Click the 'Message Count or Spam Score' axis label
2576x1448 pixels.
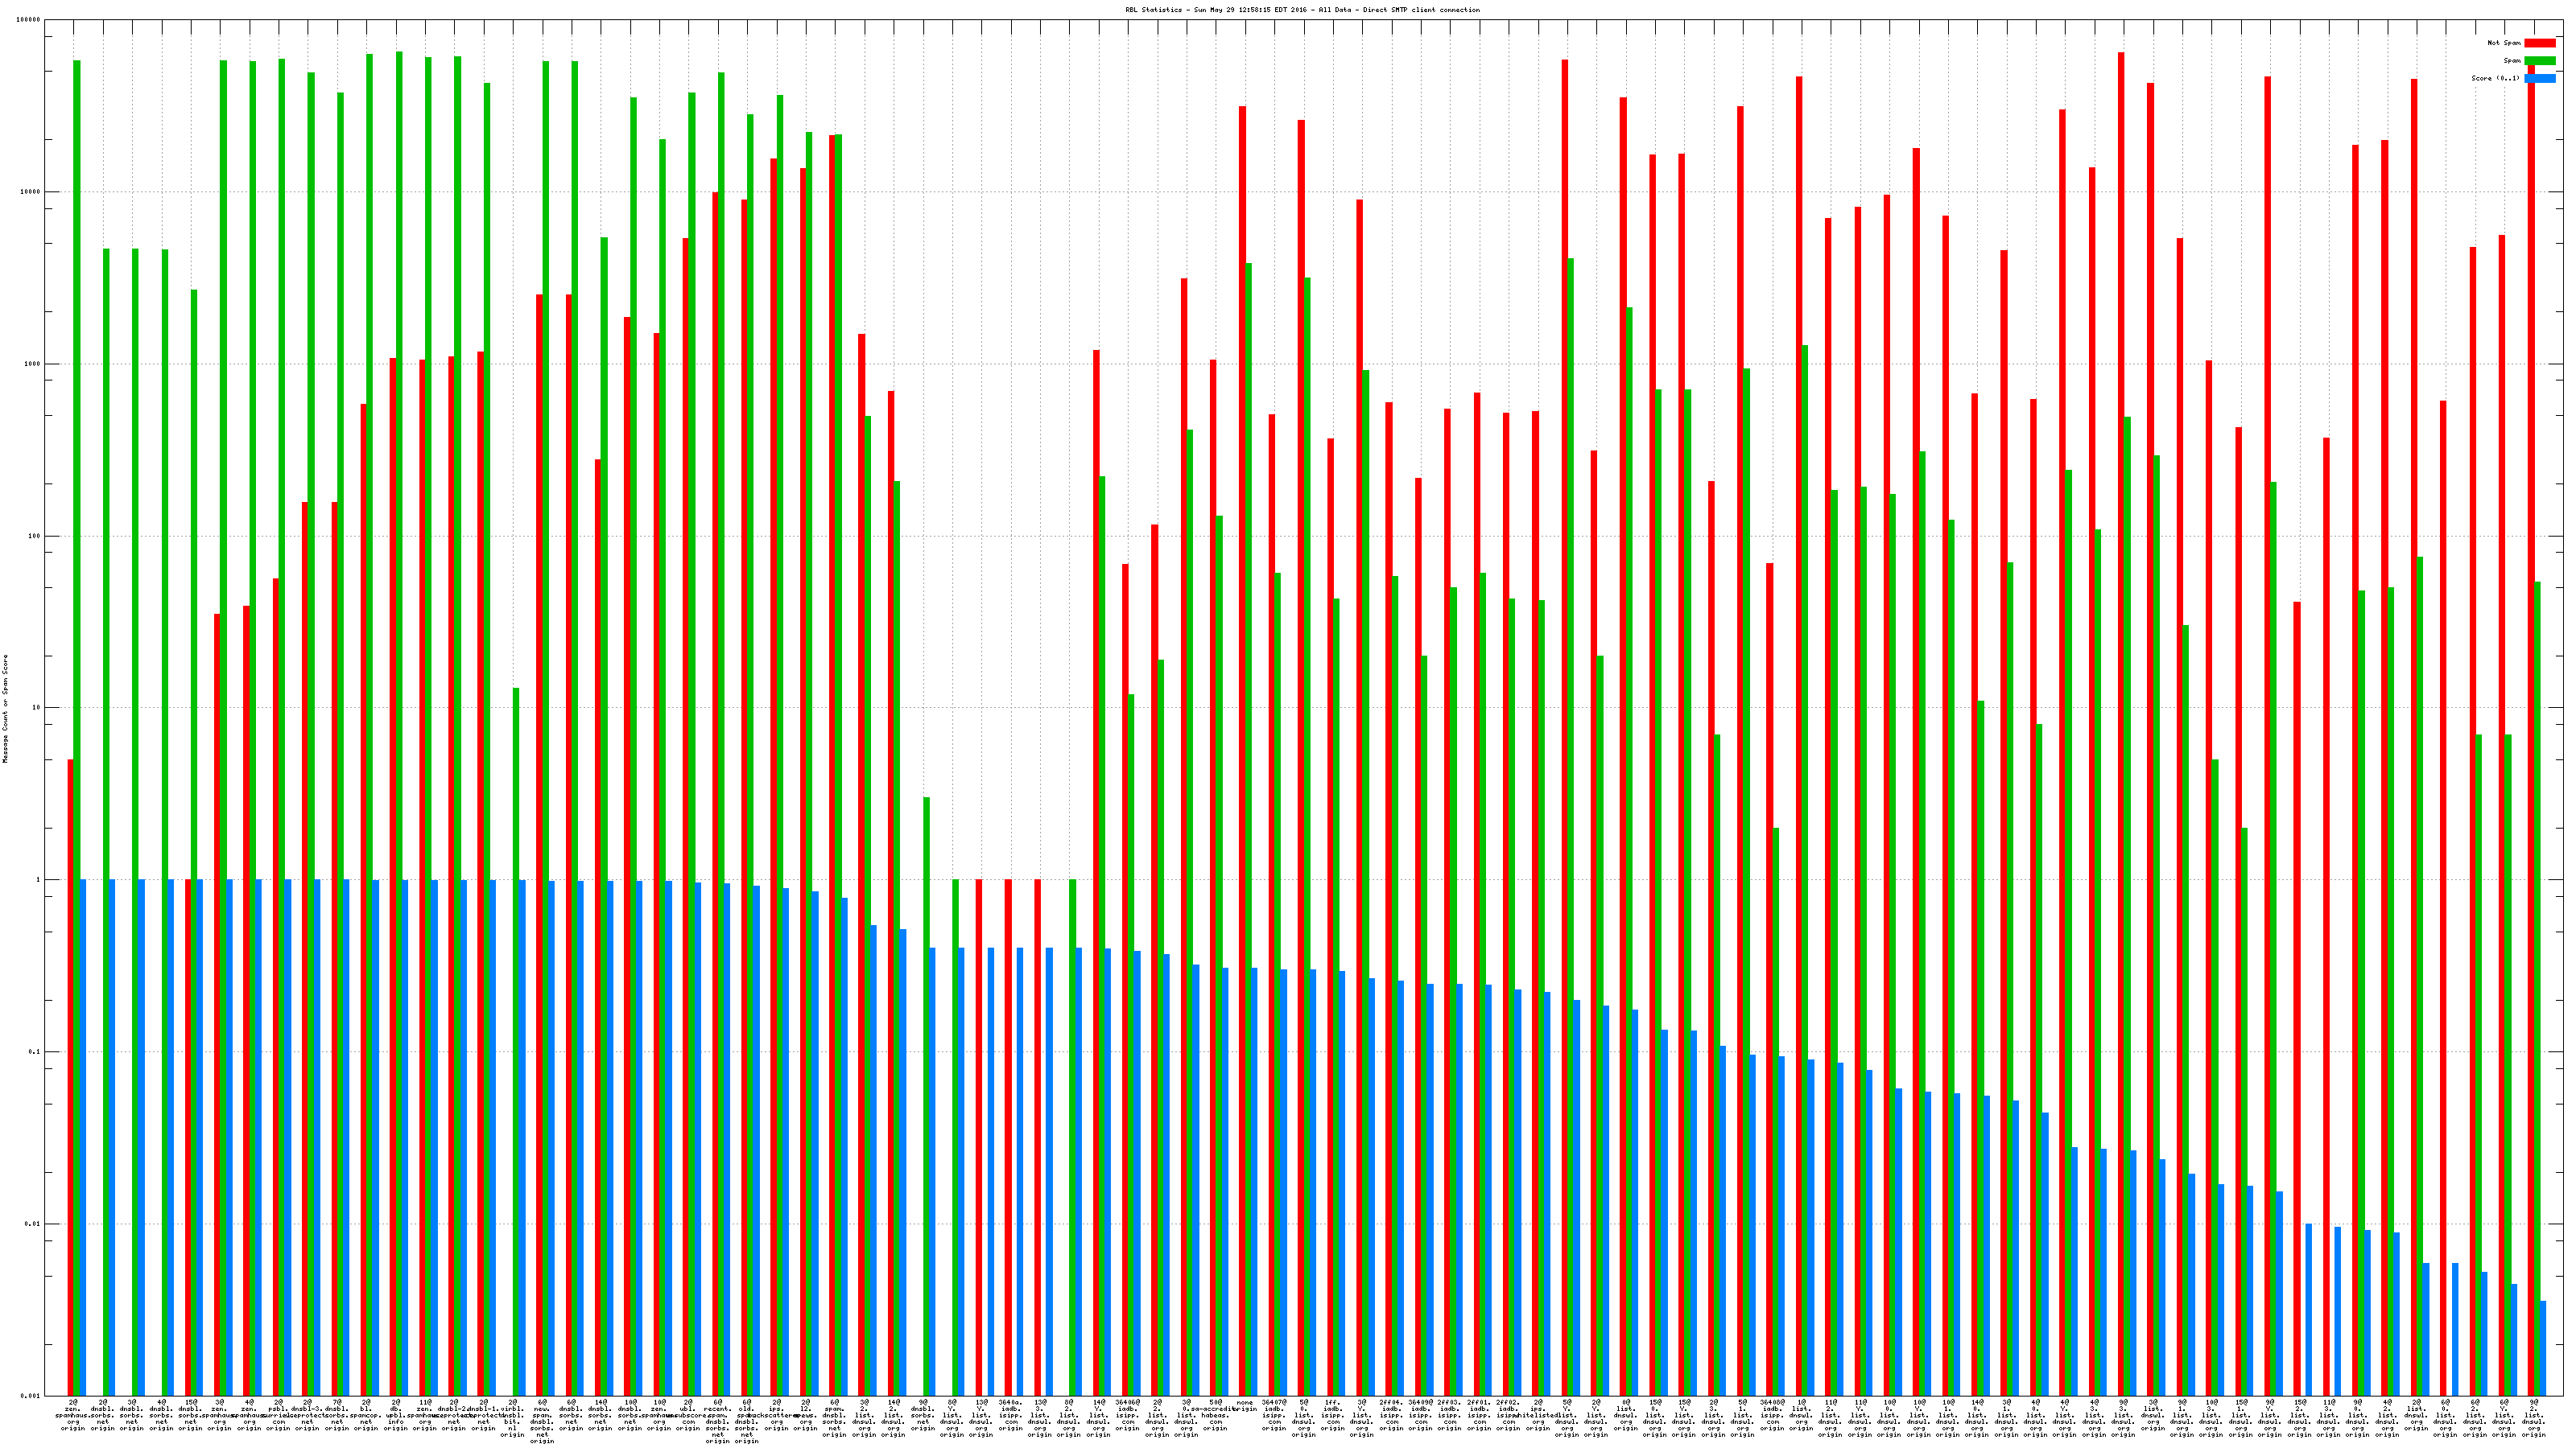coord(5,709)
